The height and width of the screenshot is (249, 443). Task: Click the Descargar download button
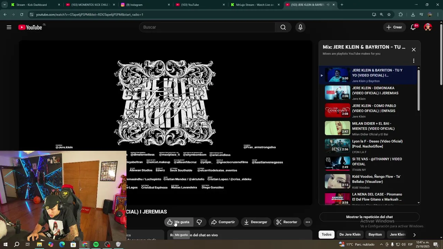pos(256,222)
